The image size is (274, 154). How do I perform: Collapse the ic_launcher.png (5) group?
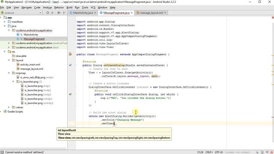tap(13, 82)
